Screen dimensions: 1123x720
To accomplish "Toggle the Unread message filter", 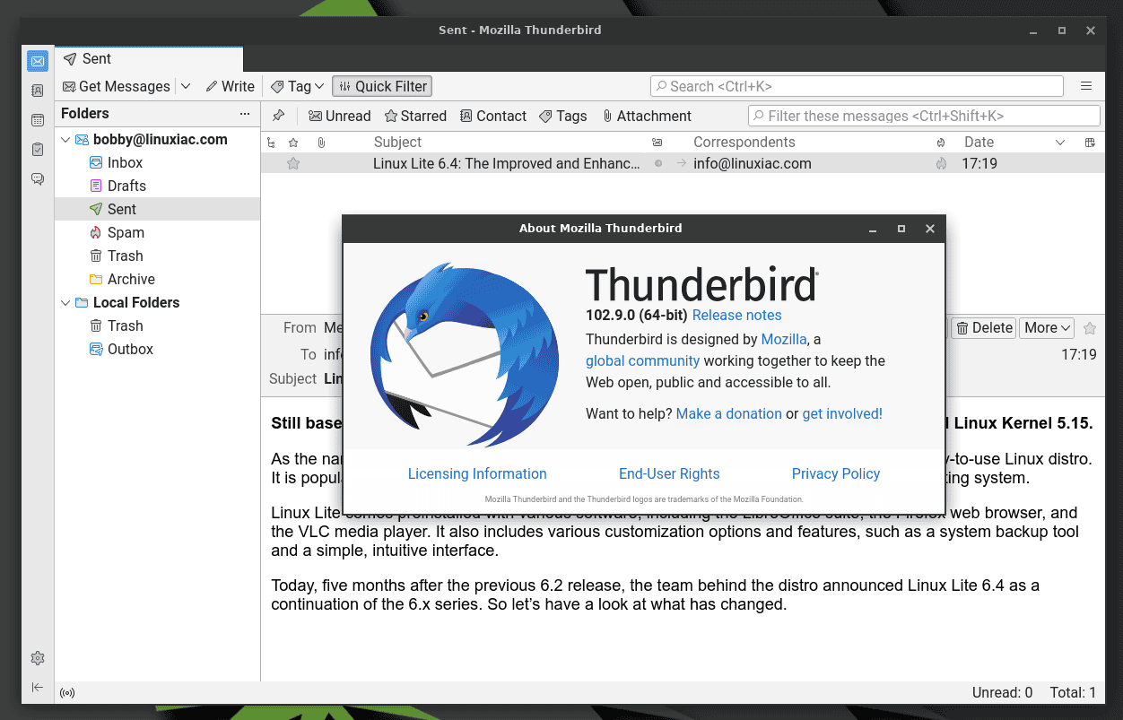I will [339, 115].
